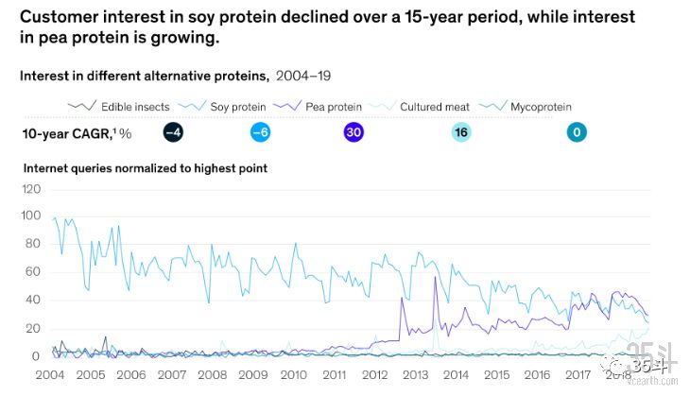Image resolution: width=690 pixels, height=396 pixels.
Task: Click the 2013 year label on the x-axis
Action: click(414, 374)
